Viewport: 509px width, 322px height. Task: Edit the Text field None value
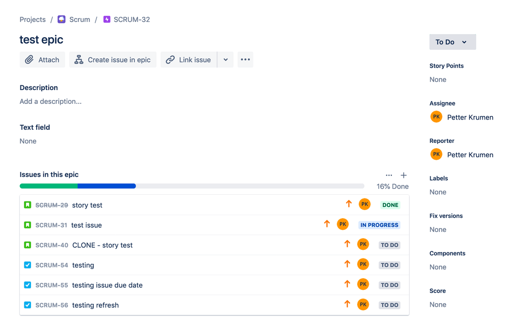tap(28, 141)
